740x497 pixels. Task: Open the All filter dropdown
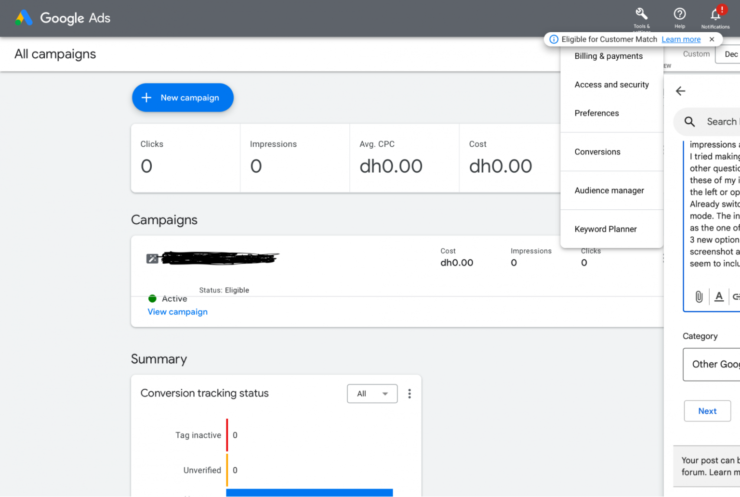click(x=372, y=394)
